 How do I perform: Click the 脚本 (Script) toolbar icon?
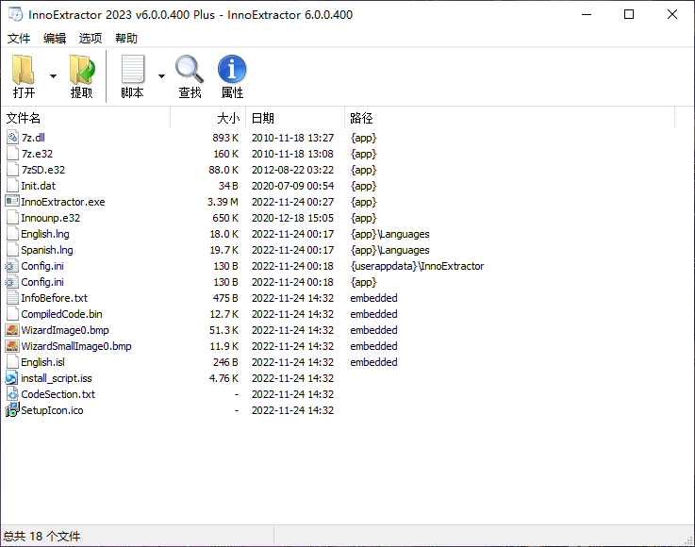pyautogui.click(x=133, y=69)
